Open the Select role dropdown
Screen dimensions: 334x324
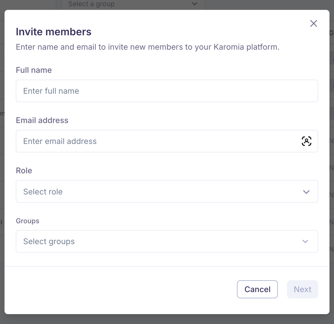(167, 191)
